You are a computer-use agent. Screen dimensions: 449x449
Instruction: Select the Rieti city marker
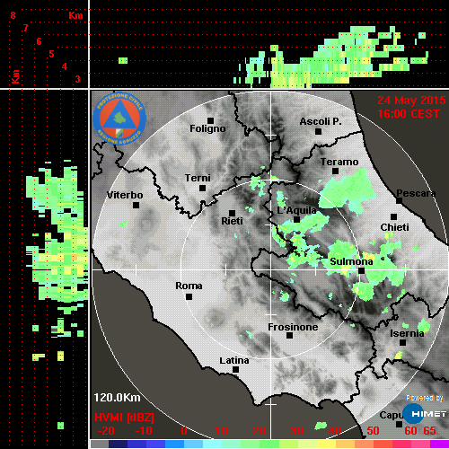click(x=232, y=213)
